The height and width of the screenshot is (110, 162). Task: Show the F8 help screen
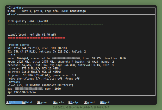73,102
